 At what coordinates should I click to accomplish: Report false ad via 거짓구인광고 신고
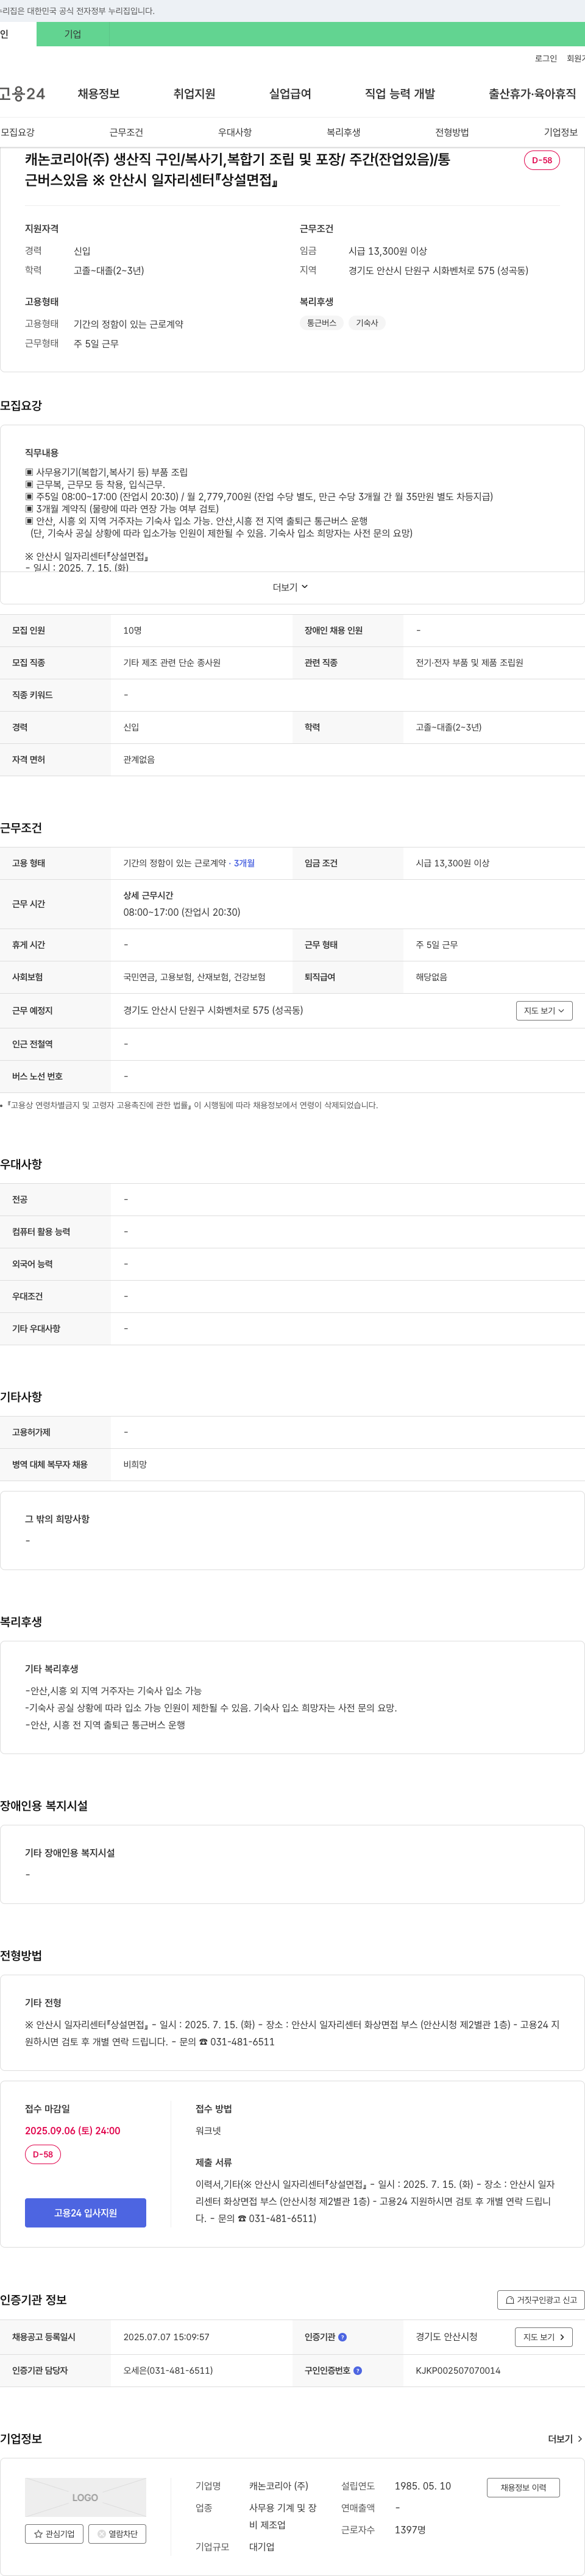click(541, 2299)
